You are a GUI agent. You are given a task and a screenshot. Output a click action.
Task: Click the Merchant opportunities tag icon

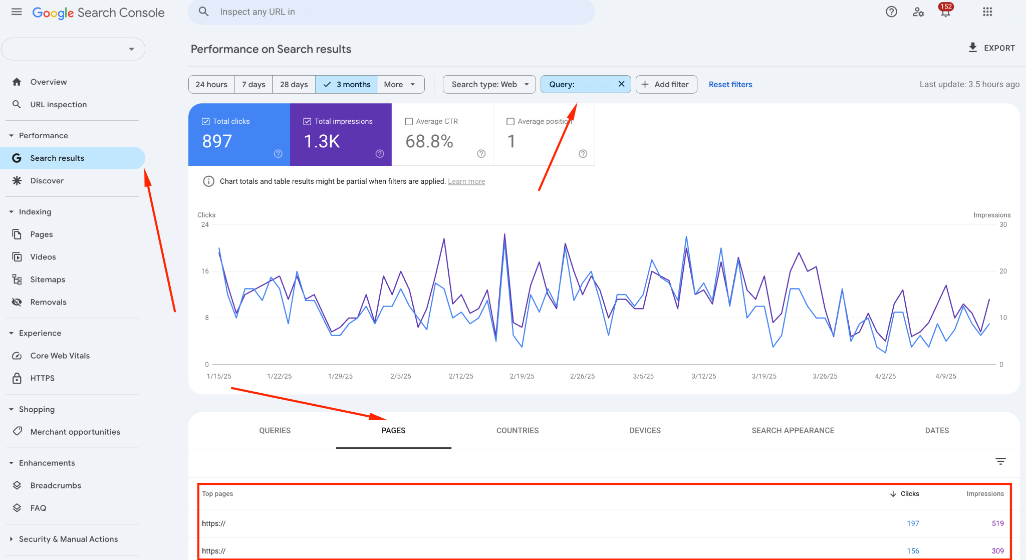[x=17, y=431]
